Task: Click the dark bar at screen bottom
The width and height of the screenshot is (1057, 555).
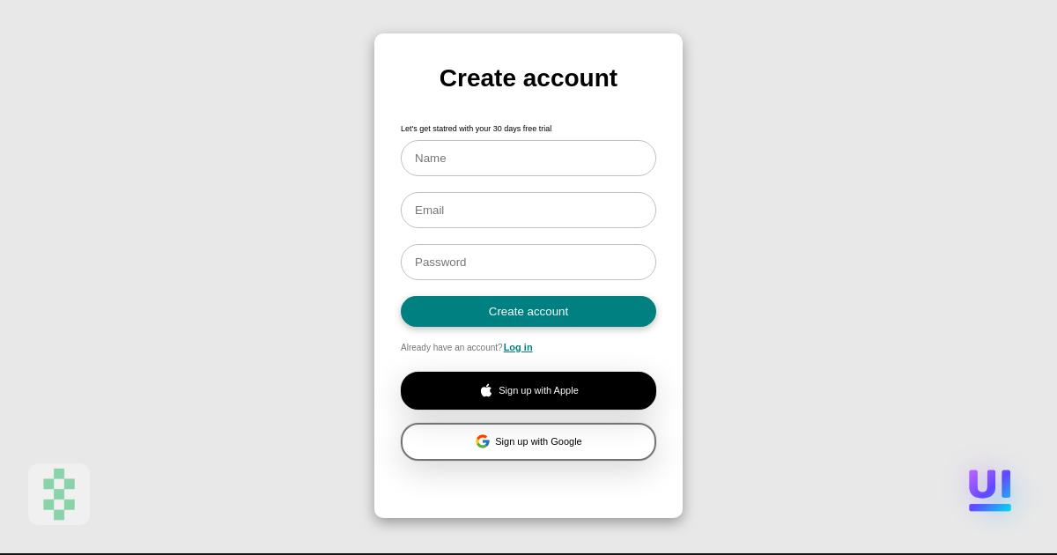Action: (528, 551)
